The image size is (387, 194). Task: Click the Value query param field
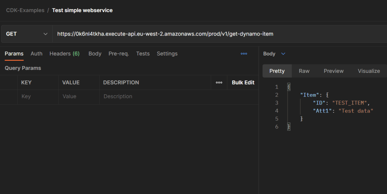coord(79,97)
